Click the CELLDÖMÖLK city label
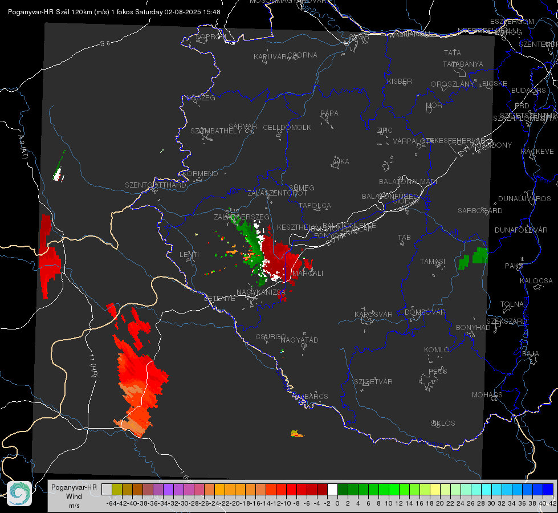Image resolution: width=558 pixels, height=513 pixels. (287, 128)
